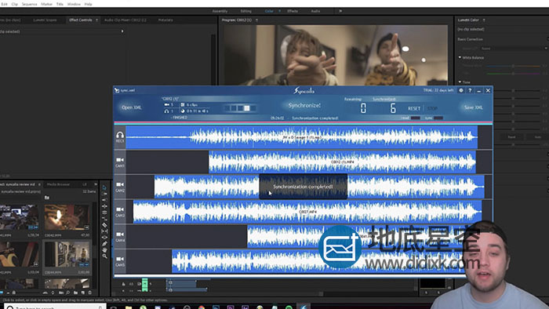Click the New Item icon
Screen dimensions: 549x309
coord(83,293)
